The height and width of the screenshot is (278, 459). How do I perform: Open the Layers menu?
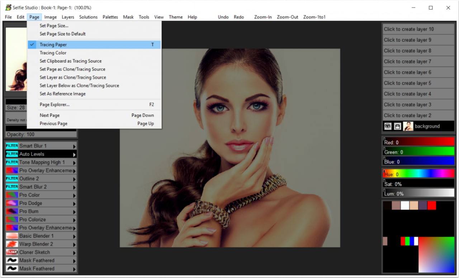[x=68, y=17]
